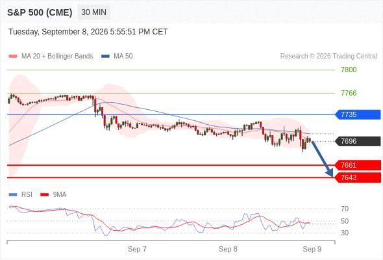Click the MA 50 blue legend swatch
The image size is (383, 260).
tap(105, 57)
